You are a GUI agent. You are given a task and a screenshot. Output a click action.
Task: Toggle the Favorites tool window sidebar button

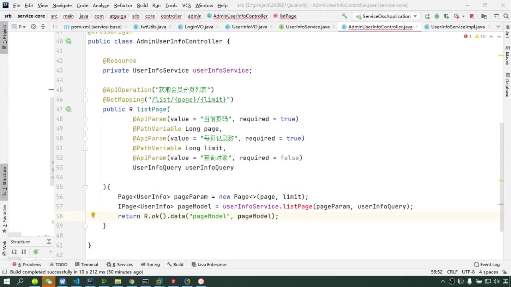(x=4, y=218)
